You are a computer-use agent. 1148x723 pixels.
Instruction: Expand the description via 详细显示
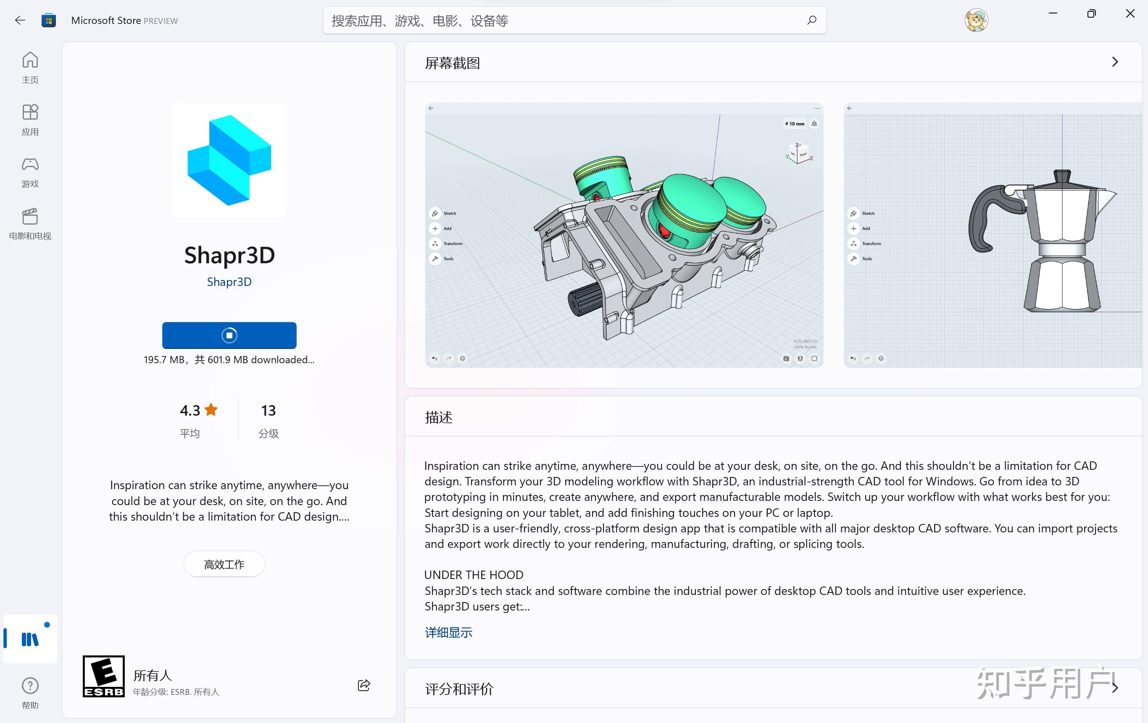[x=448, y=632]
